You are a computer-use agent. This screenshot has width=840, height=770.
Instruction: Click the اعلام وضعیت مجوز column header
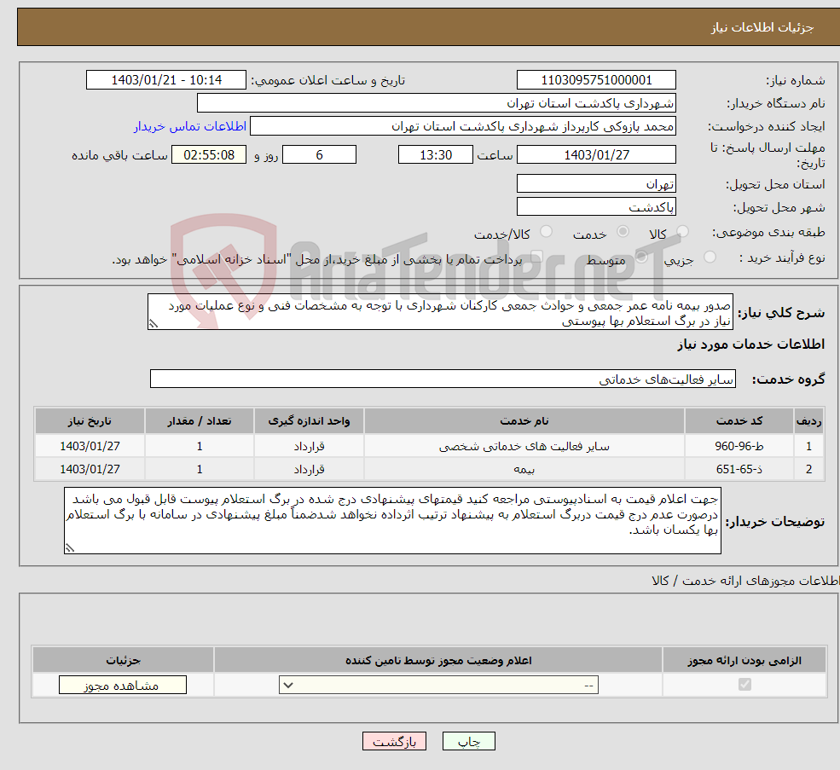pos(438,661)
